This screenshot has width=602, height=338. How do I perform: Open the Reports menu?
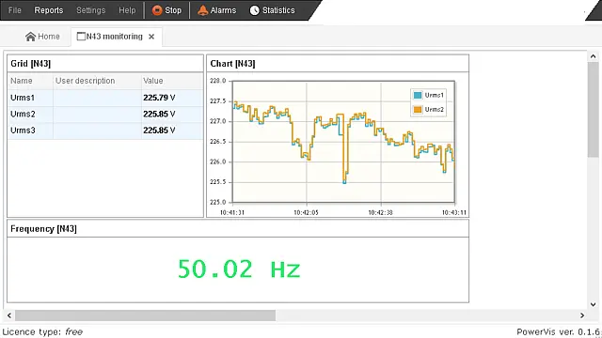coord(49,10)
